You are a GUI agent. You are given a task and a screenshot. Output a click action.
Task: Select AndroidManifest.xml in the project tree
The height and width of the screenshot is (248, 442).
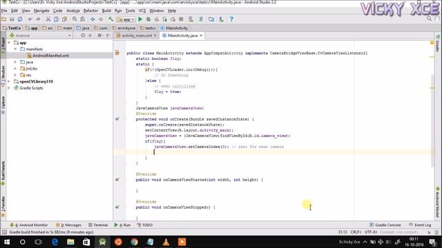pyautogui.click(x=50, y=56)
